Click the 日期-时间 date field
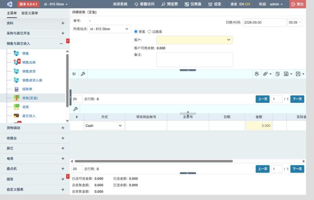Viewport: 314px width, 200px height. (x=264, y=22)
